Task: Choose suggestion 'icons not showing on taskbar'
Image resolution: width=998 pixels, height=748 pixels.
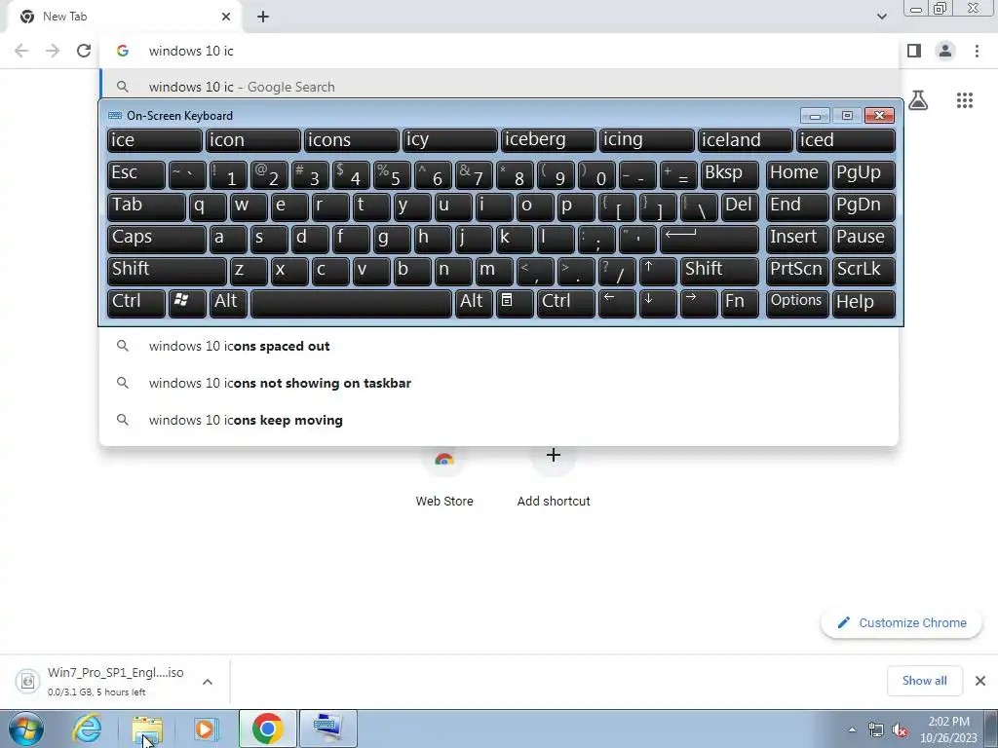Action: pyautogui.click(x=499, y=383)
